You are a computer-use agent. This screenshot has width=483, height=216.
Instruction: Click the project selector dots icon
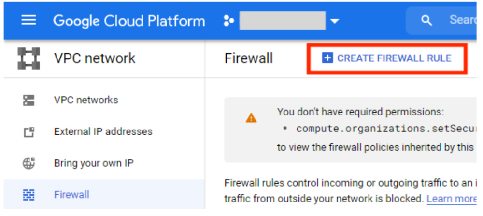coord(228,21)
